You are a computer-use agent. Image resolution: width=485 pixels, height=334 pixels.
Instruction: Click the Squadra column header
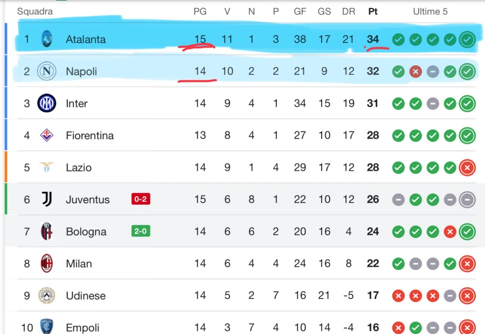click(35, 11)
